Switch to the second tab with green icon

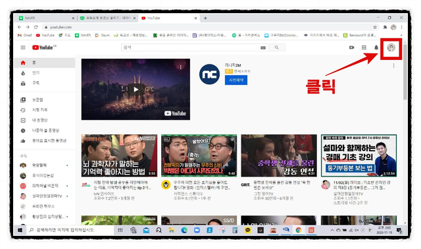point(108,18)
